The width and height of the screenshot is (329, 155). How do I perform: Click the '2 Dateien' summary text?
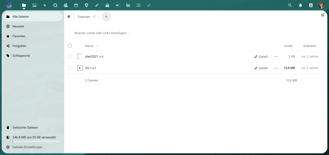pyautogui.click(x=92, y=80)
